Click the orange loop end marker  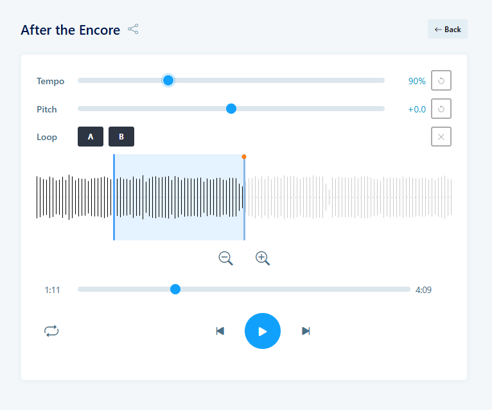[x=244, y=157]
